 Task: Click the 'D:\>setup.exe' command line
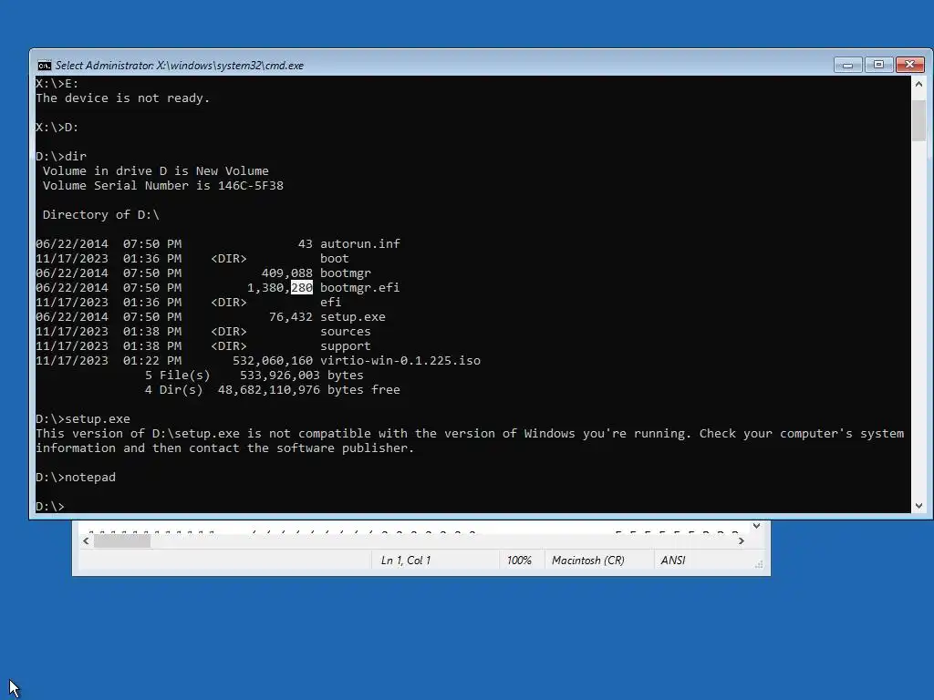point(83,419)
